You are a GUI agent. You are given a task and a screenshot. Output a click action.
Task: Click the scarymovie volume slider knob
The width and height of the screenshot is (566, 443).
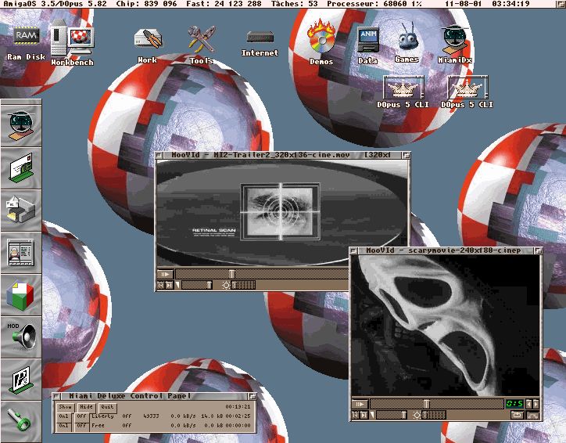click(x=403, y=416)
